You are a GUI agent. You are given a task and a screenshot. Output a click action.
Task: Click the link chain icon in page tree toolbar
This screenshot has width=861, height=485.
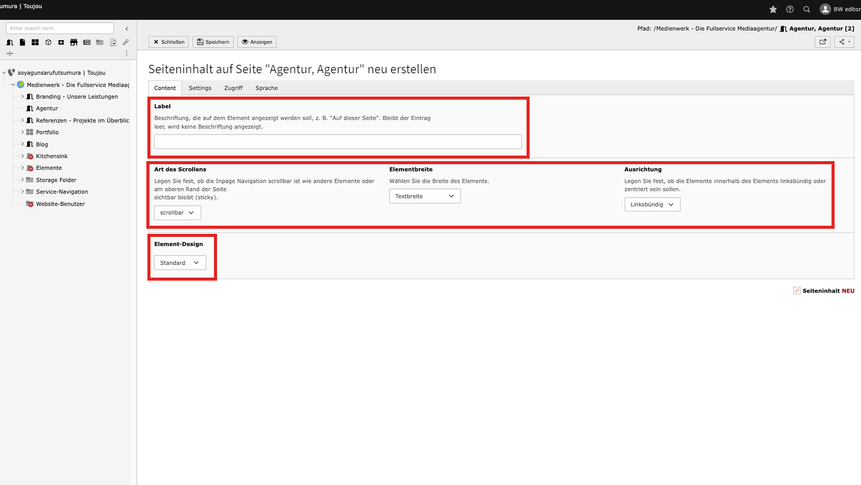126,42
